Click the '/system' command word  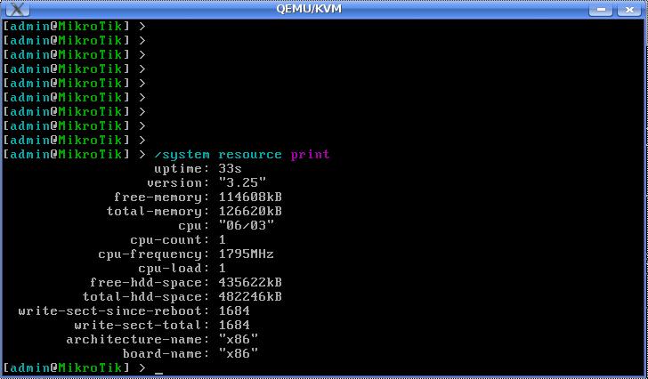[182, 155]
